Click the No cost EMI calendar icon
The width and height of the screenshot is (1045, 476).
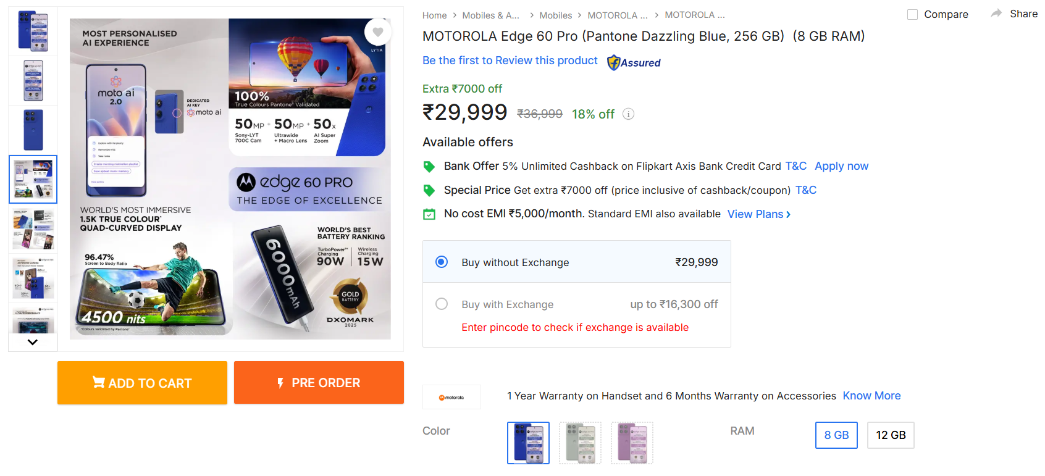pyautogui.click(x=429, y=214)
